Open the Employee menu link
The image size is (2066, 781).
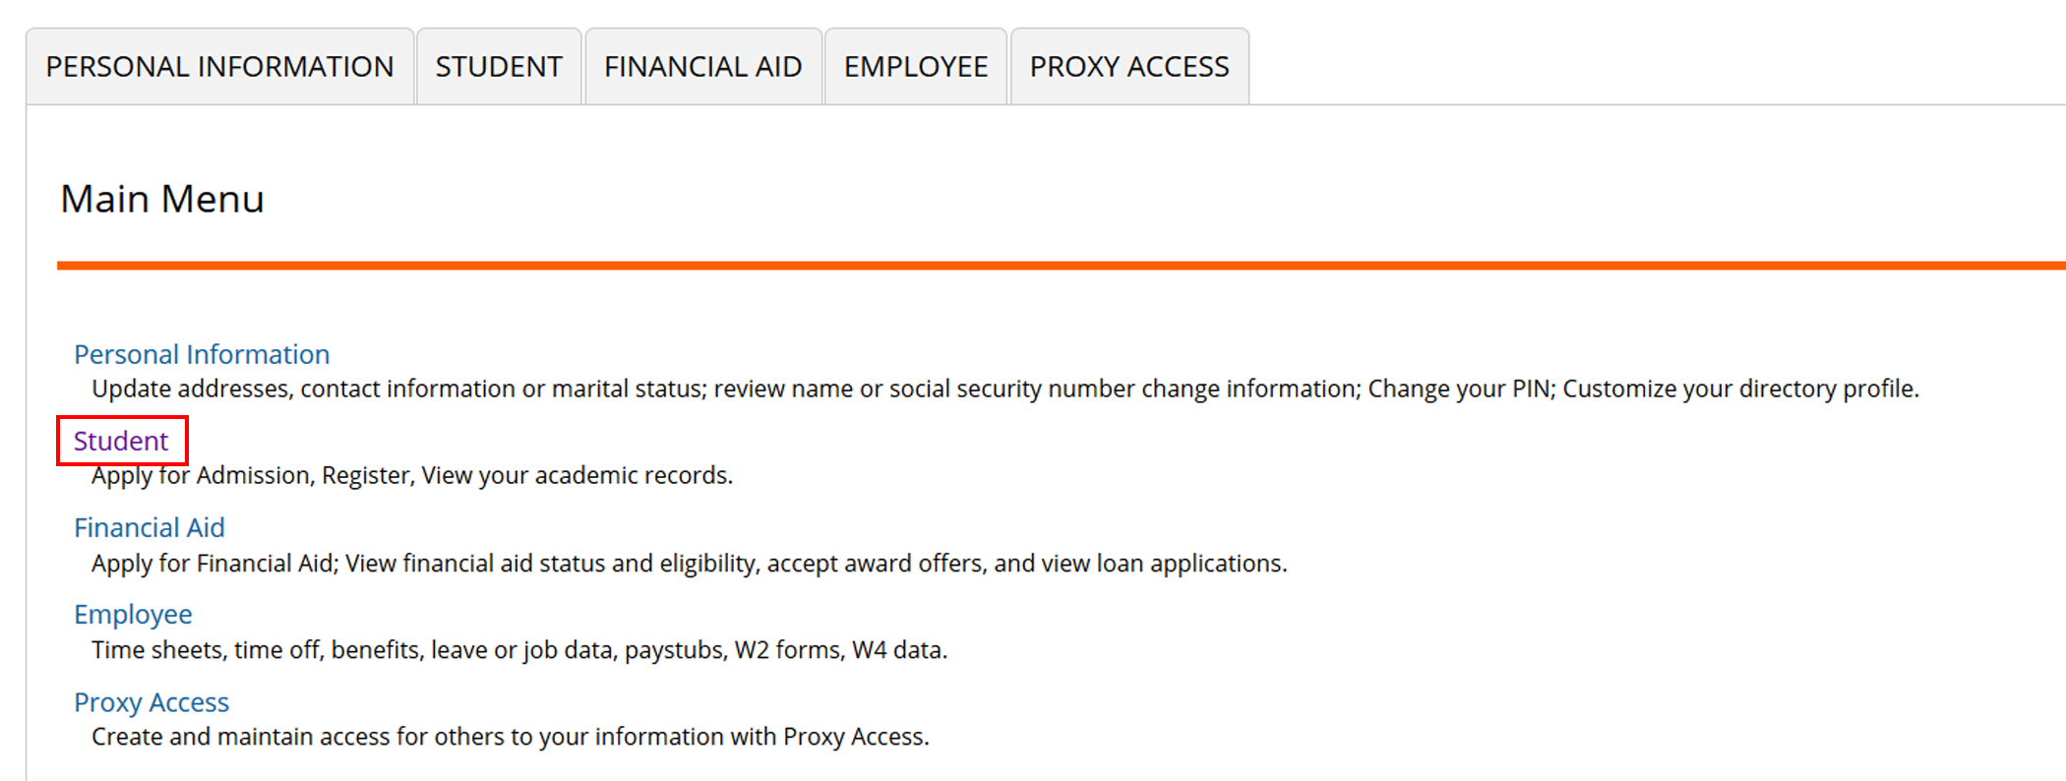click(133, 615)
